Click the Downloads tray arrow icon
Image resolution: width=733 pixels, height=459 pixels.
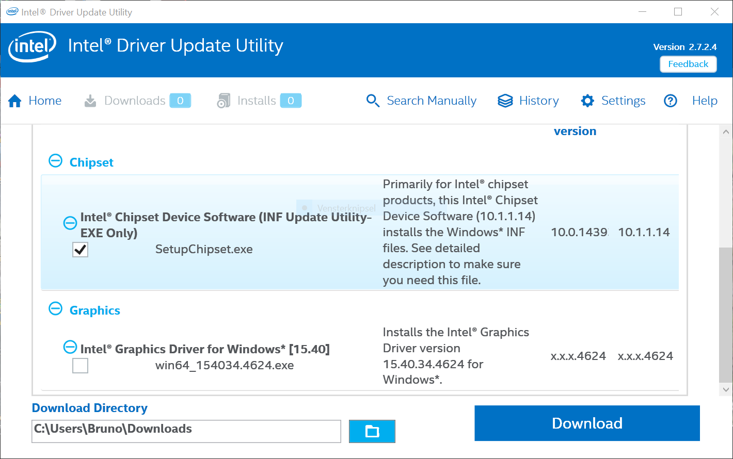[90, 101]
